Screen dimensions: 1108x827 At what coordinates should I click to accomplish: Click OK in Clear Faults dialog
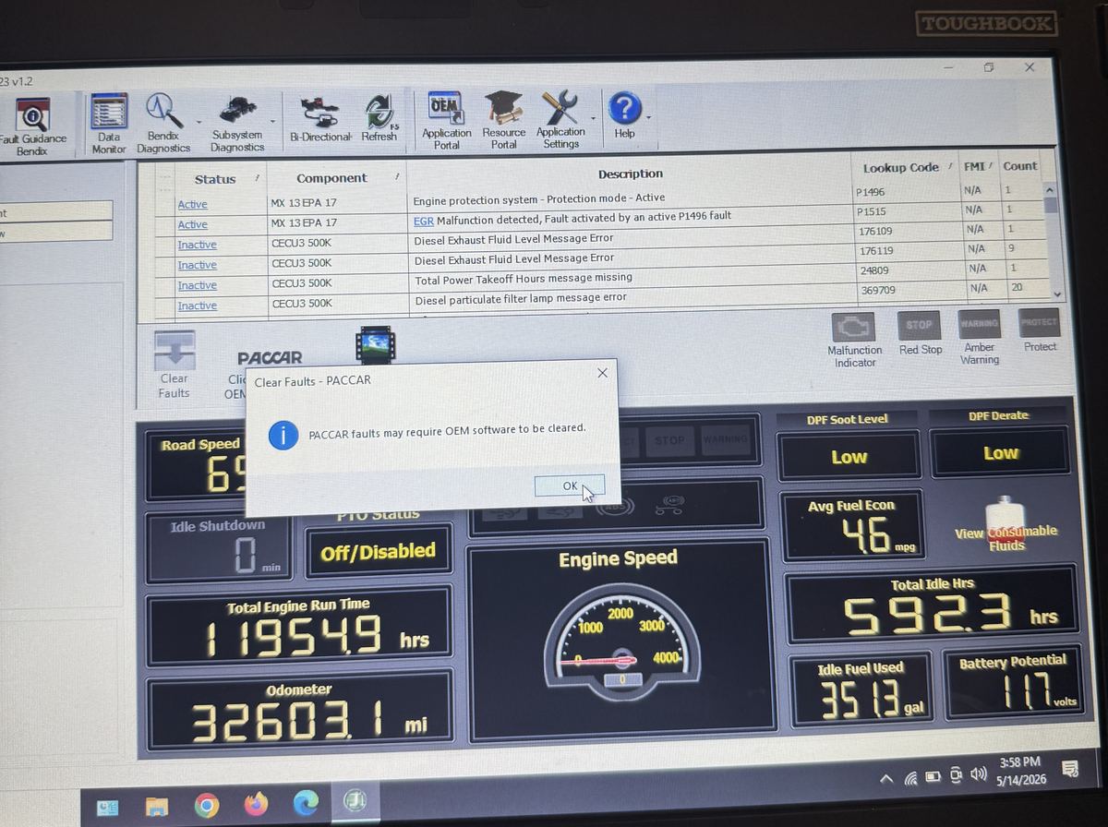coord(570,485)
